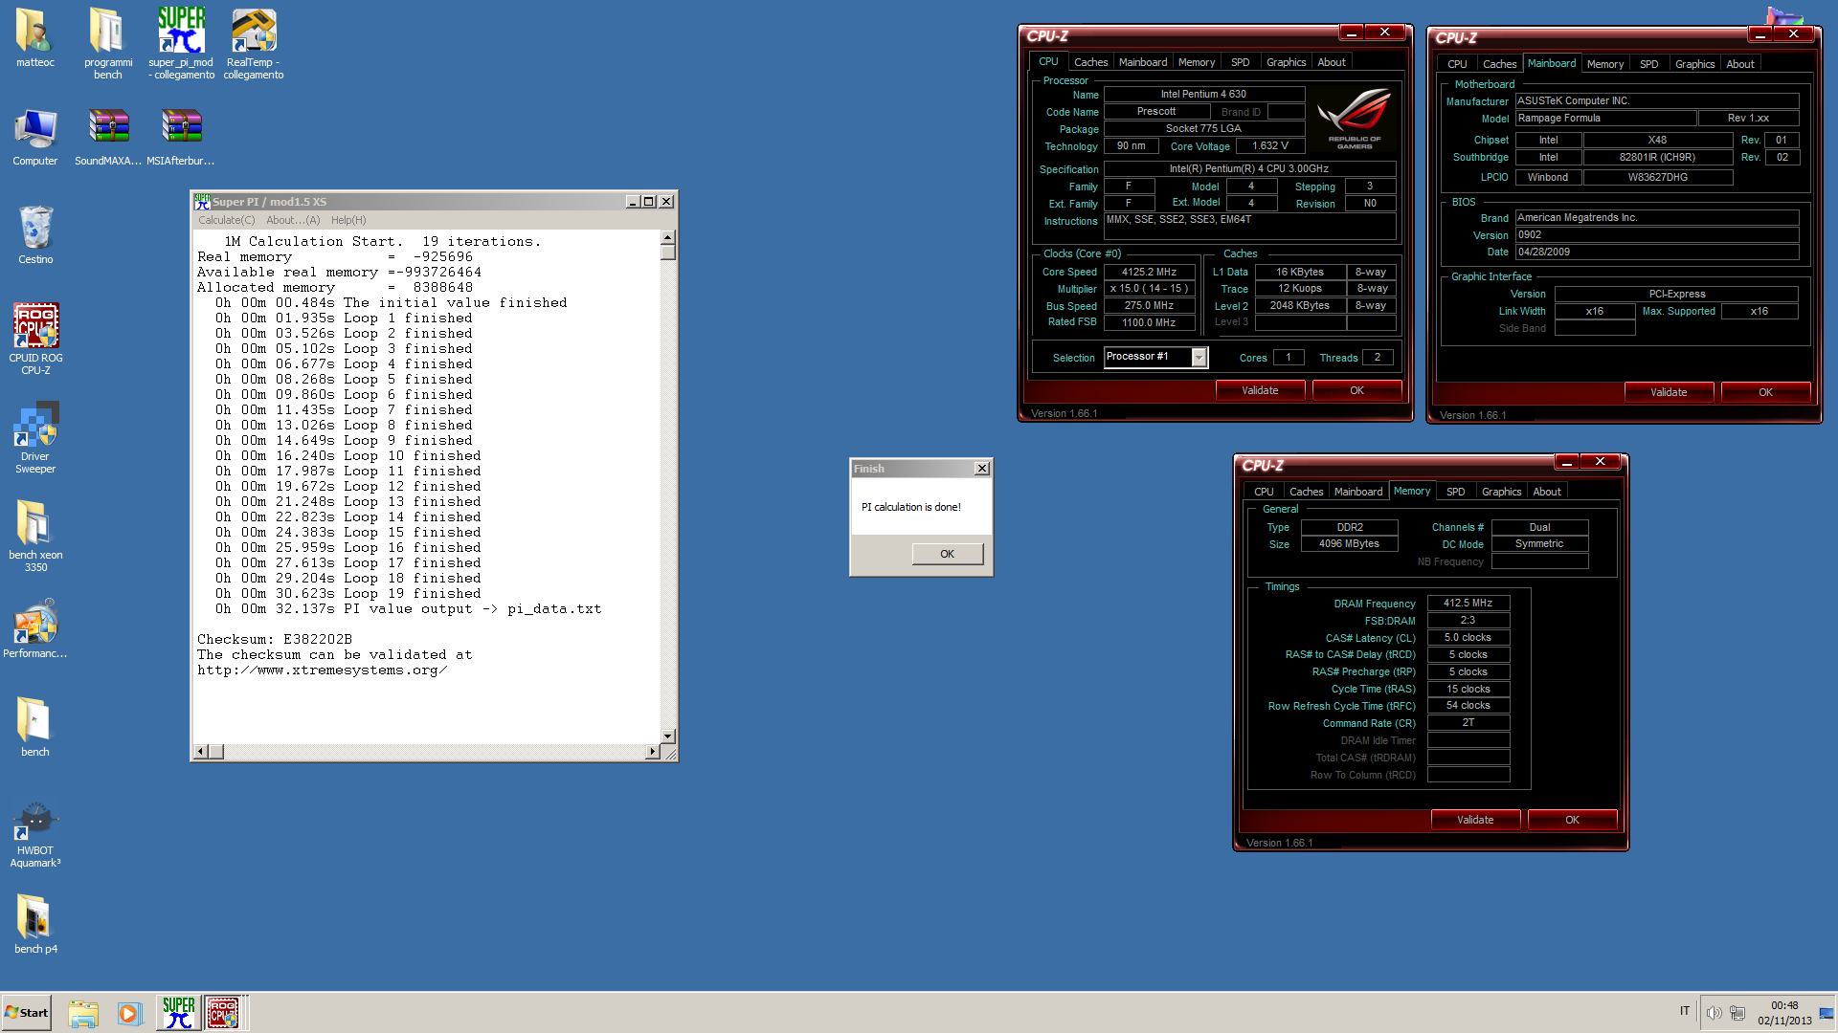Switch to Mainboard tab in CPU window
This screenshot has width=1838, height=1033.
click(x=1143, y=62)
